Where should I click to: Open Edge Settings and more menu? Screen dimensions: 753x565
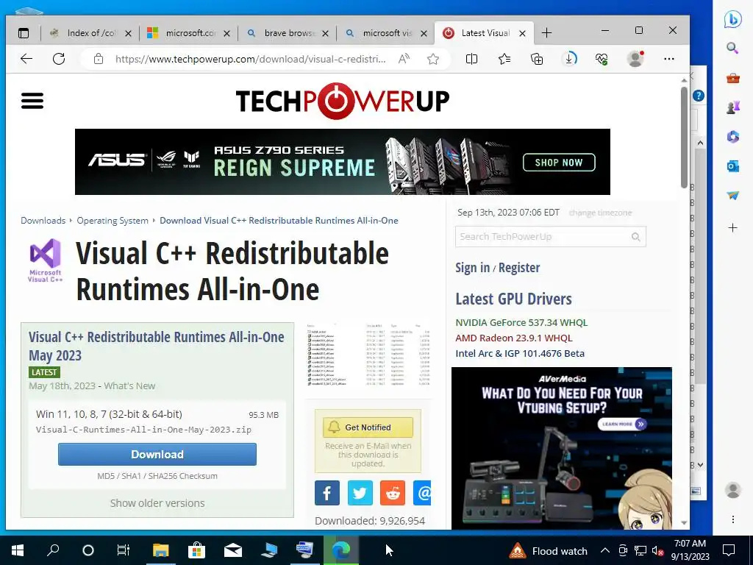[x=669, y=59]
